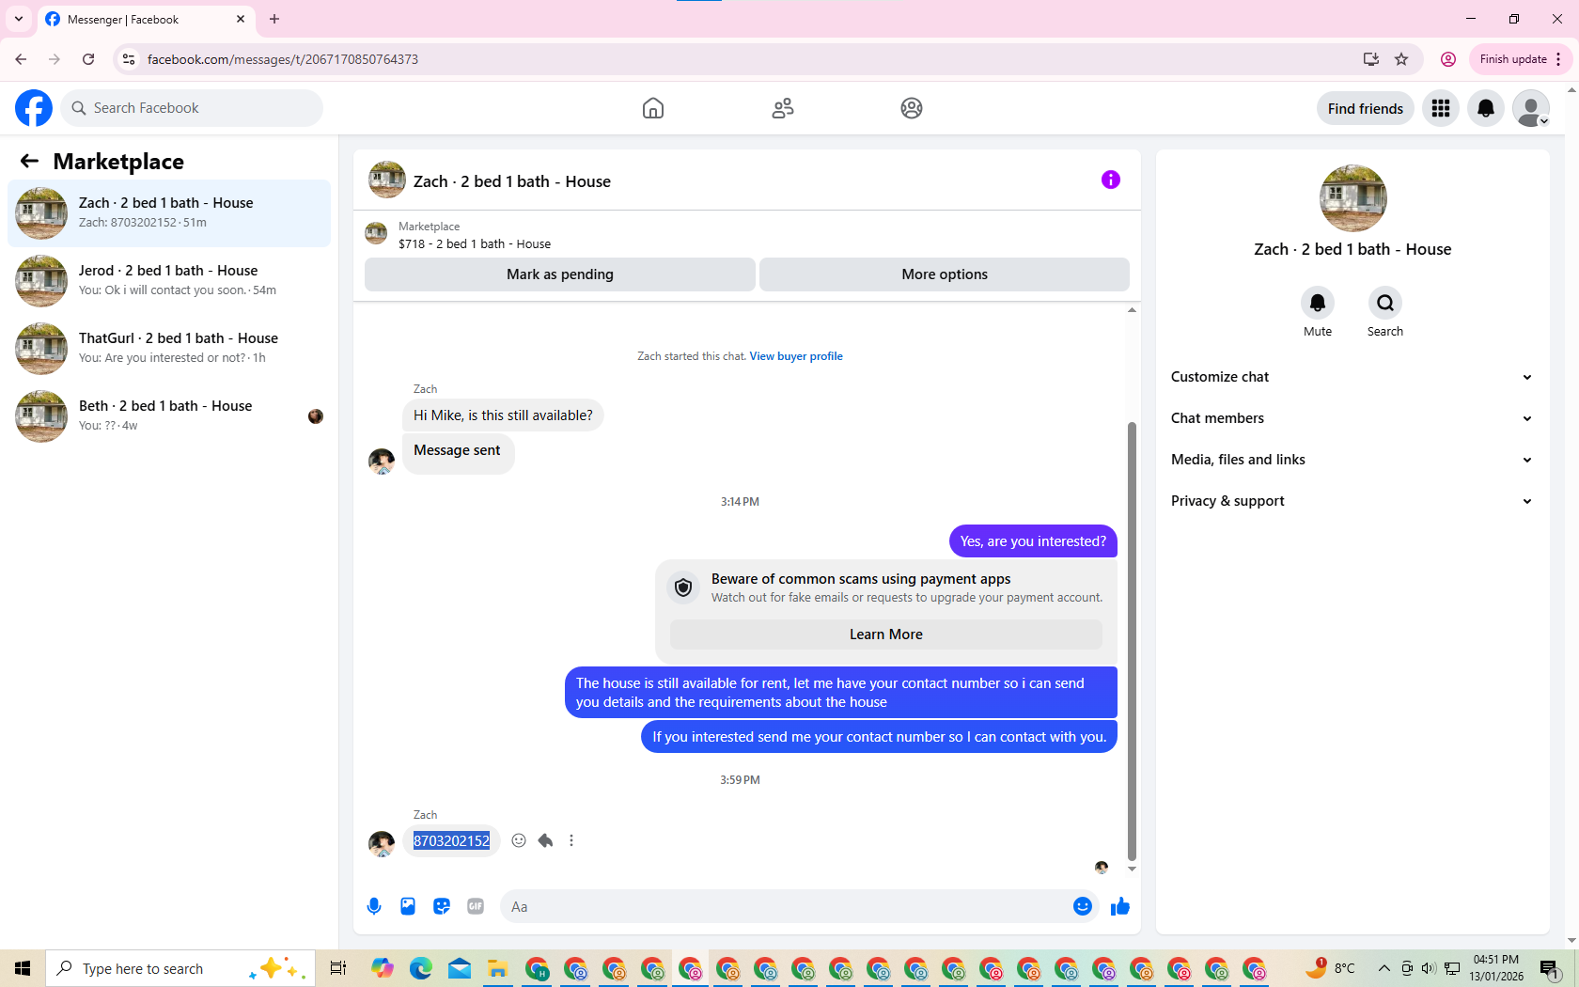
Task: Expand Customize chat section
Action: [x=1352, y=377]
